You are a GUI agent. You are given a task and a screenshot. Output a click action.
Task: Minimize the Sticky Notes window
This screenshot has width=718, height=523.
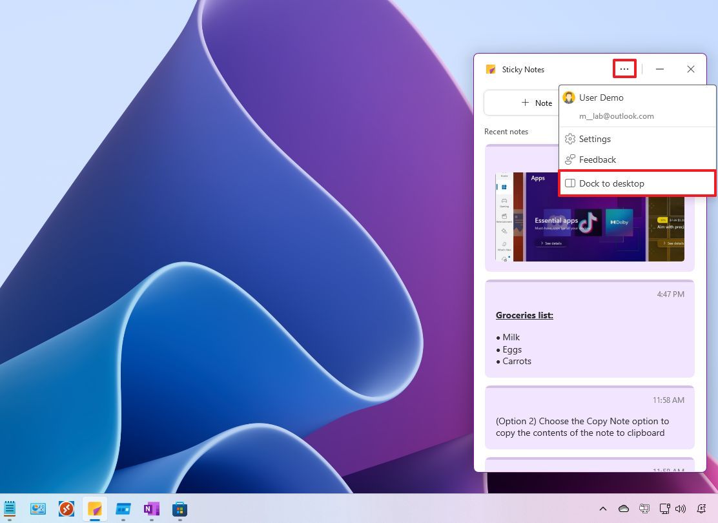(660, 69)
